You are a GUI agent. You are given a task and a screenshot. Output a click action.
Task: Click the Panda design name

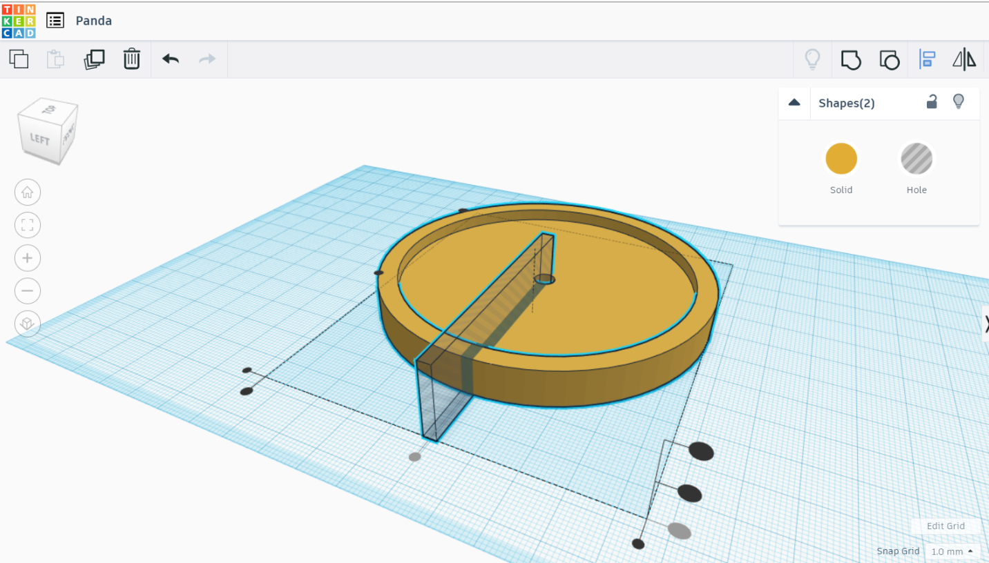[94, 21]
